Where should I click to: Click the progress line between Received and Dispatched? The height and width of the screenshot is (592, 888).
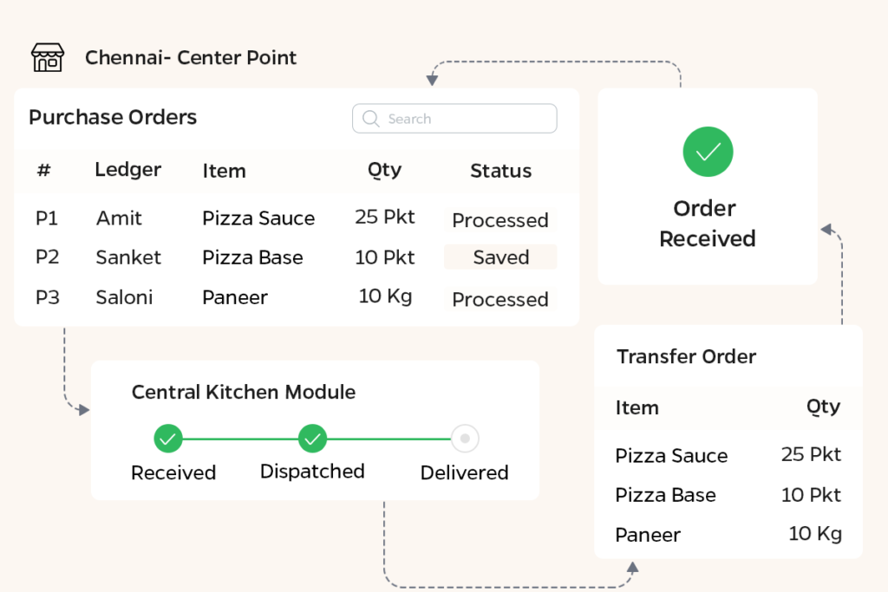click(240, 439)
